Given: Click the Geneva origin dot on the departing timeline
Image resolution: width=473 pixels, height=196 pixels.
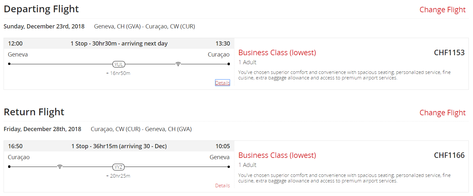Looking at the screenshot, I should [9, 64].
